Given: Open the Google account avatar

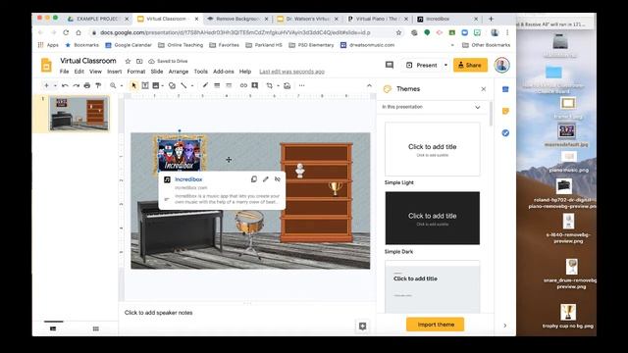Looking at the screenshot, I should 501,65.
